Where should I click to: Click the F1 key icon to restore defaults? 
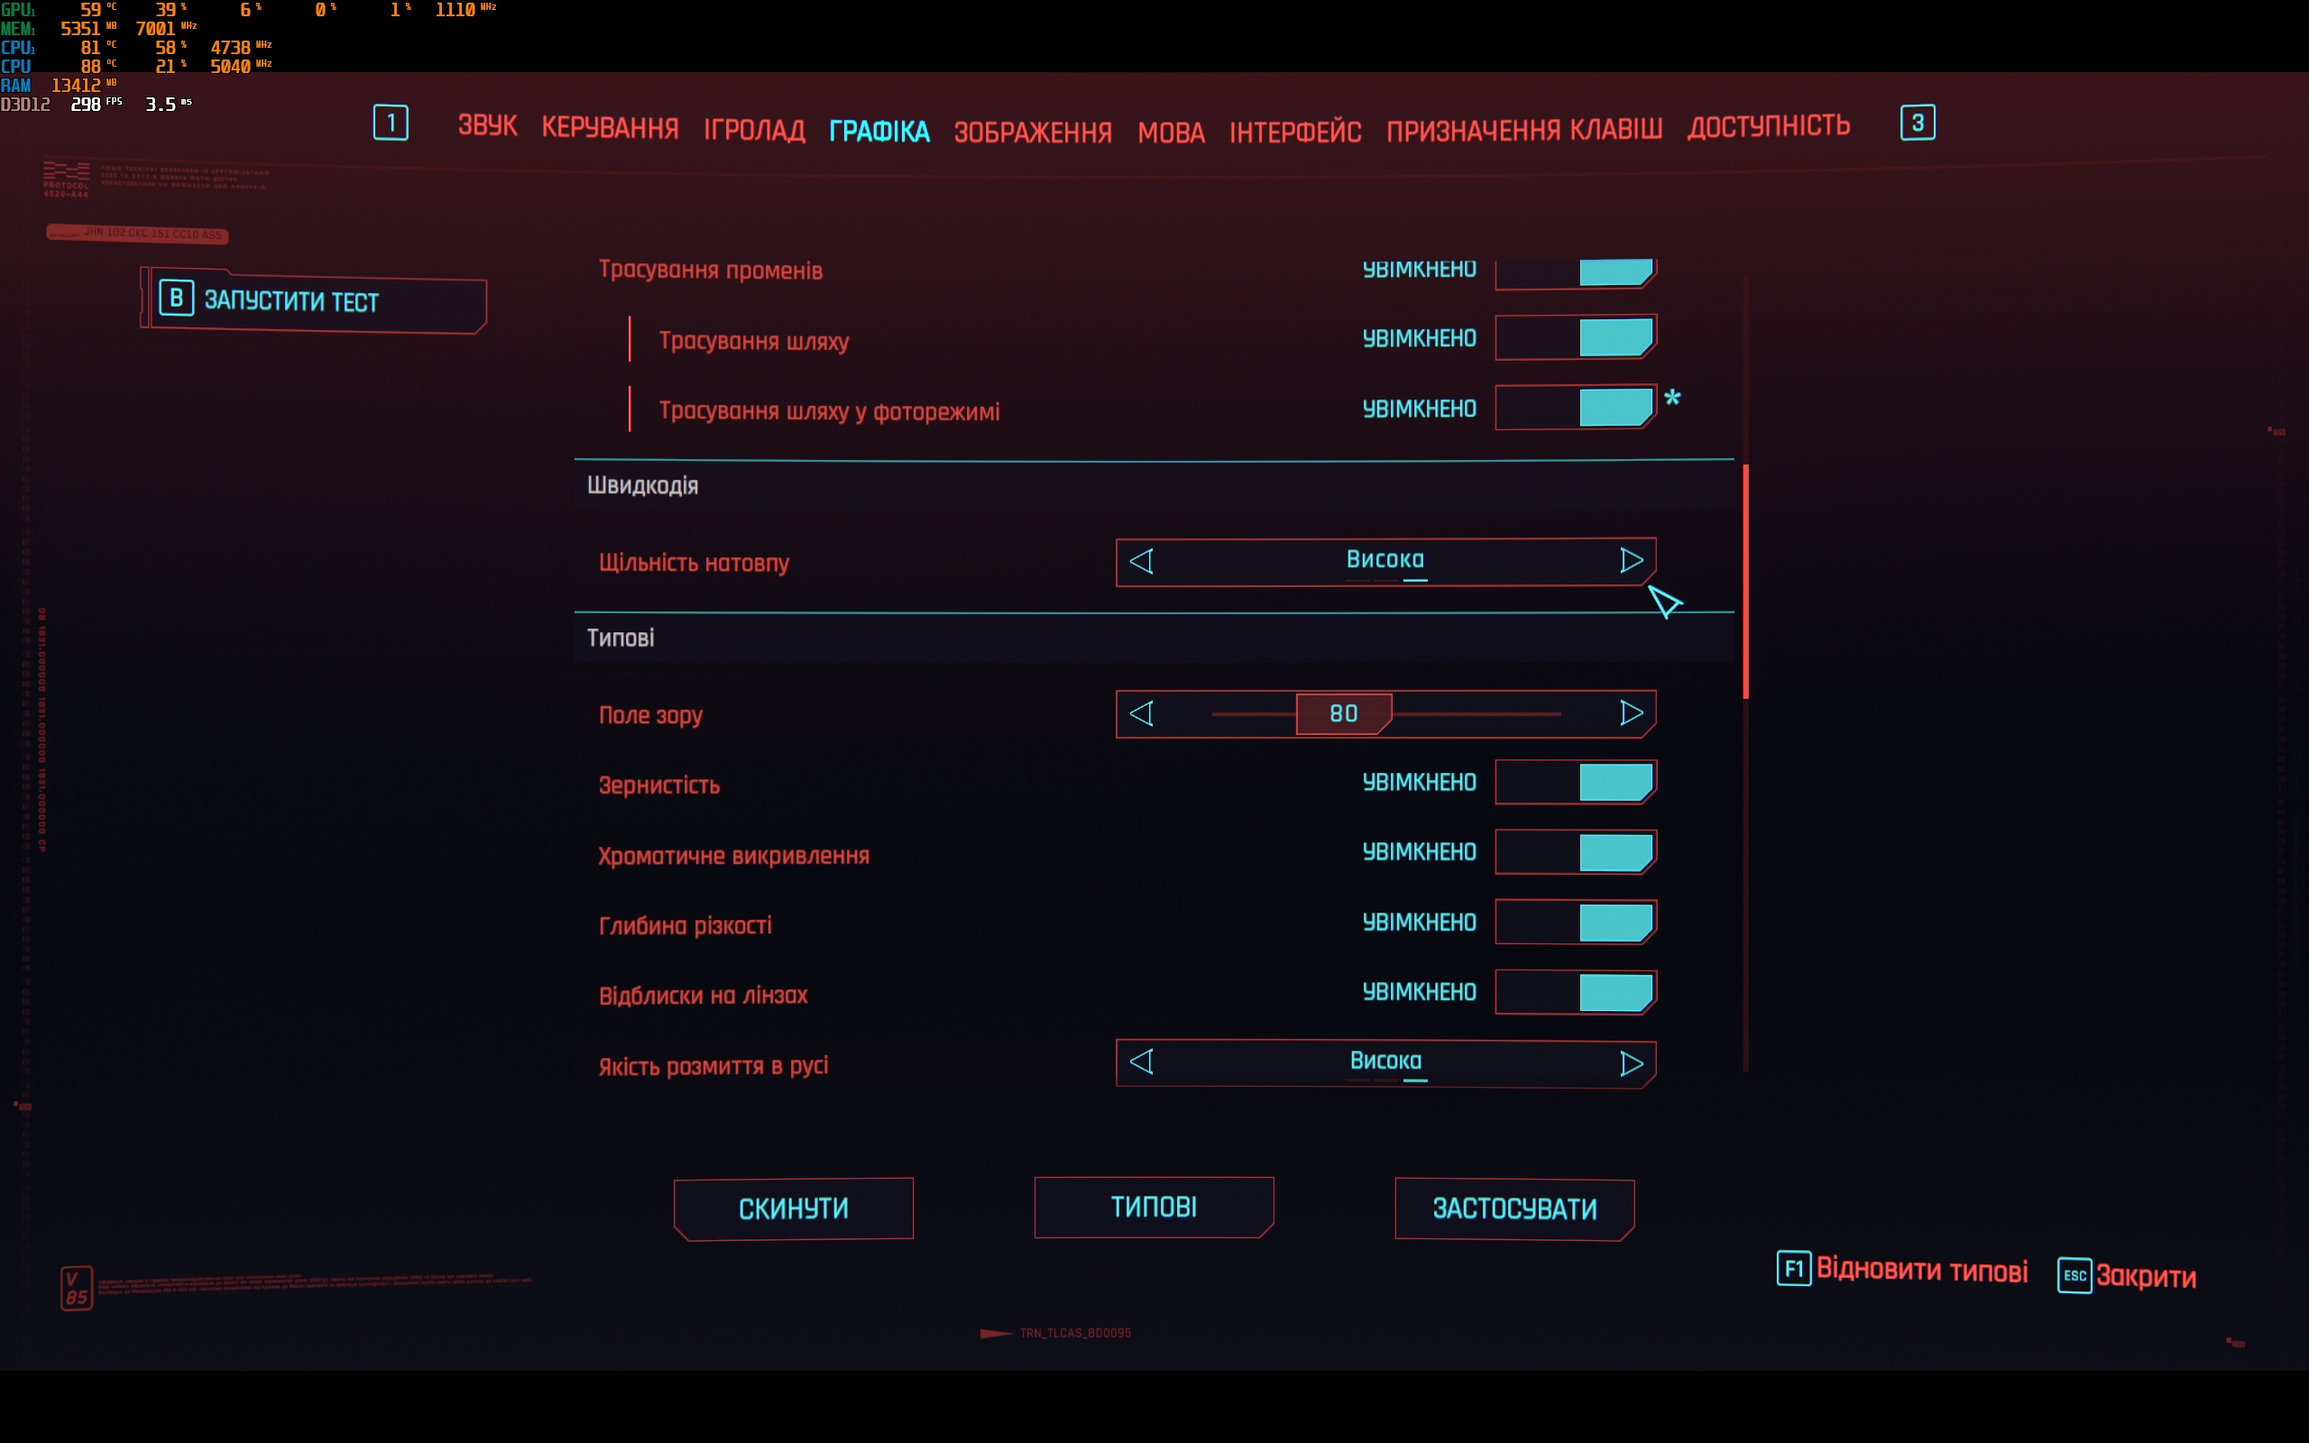tap(1793, 1268)
